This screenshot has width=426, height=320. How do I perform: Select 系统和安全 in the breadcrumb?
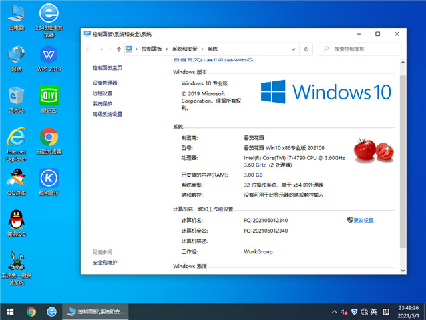point(185,49)
